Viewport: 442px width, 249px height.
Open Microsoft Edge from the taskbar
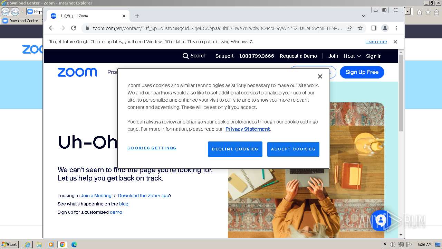pos(74,245)
